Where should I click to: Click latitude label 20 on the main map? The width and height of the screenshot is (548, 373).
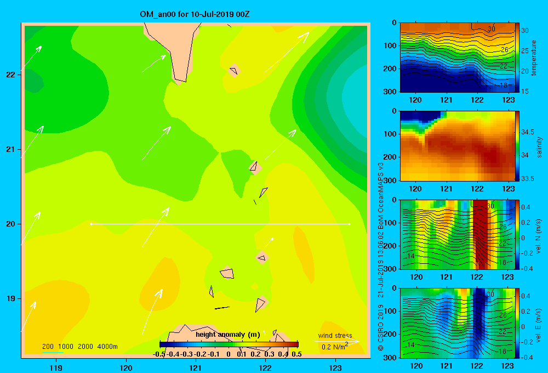point(10,224)
